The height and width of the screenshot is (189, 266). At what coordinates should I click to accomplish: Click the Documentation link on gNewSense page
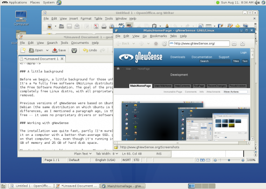click(202, 57)
